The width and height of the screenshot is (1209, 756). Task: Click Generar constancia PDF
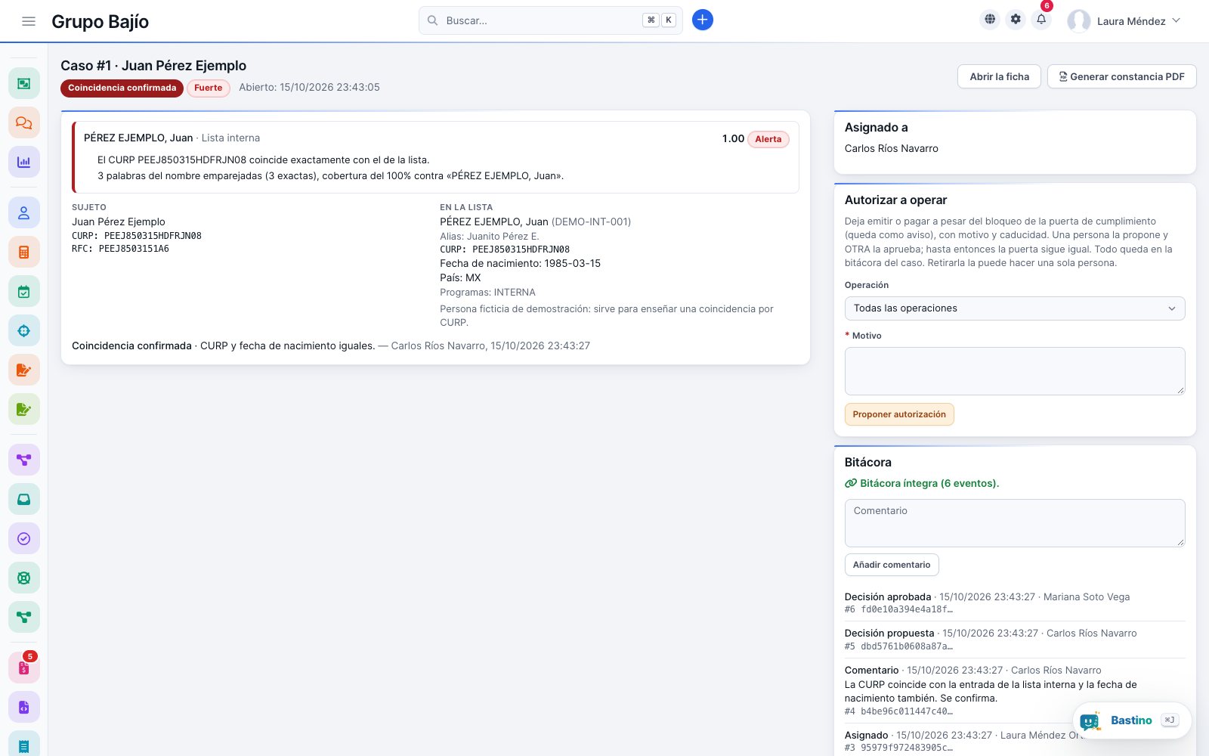click(x=1121, y=76)
